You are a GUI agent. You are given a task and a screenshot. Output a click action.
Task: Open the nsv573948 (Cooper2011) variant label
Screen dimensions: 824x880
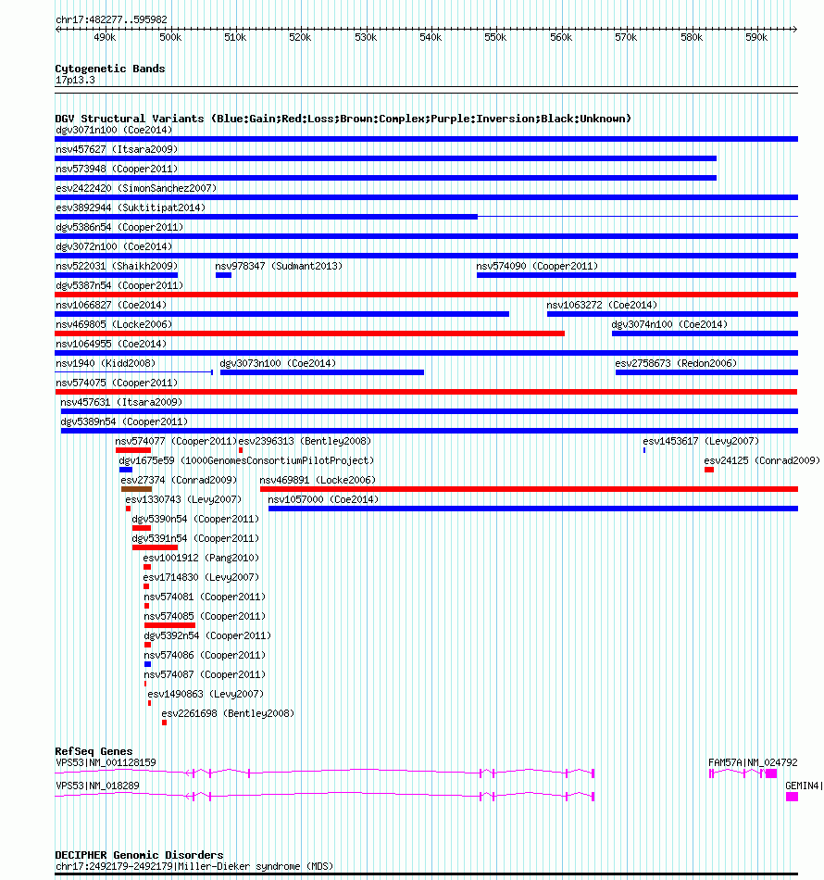pyautogui.click(x=117, y=169)
